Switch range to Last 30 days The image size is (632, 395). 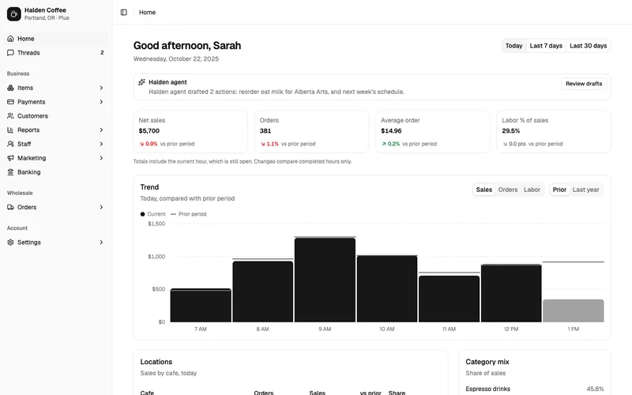(x=588, y=46)
